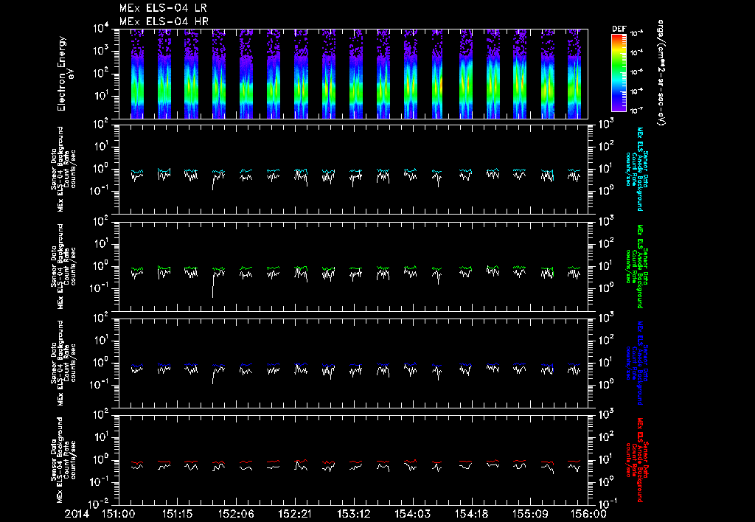Click the 'MEx ELS-04 HR' title line
755x522 pixels.
tap(164, 21)
